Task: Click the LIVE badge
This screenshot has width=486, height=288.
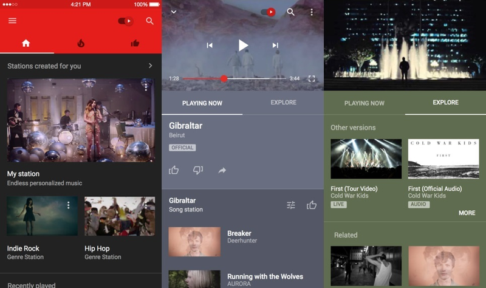Action: point(338,205)
